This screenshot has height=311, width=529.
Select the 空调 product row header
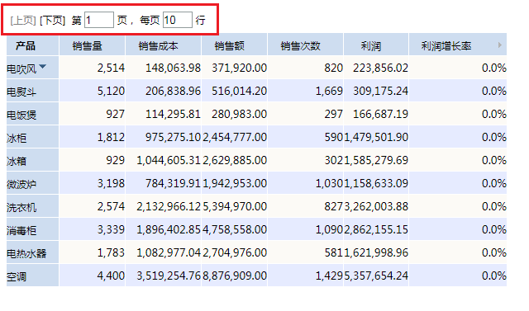(x=33, y=276)
